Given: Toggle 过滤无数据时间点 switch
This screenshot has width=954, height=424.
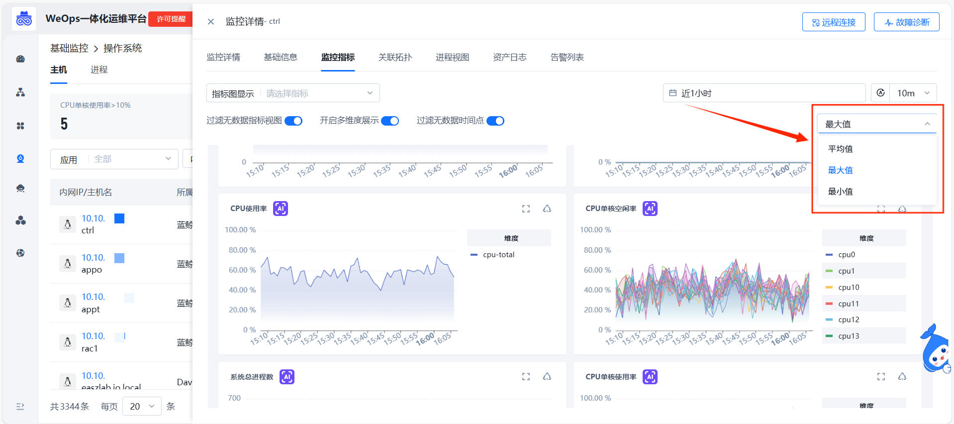Looking at the screenshot, I should [x=495, y=121].
